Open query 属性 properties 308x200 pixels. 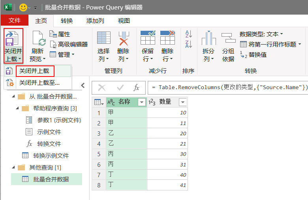(60, 34)
